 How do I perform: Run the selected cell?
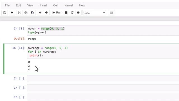57,13
